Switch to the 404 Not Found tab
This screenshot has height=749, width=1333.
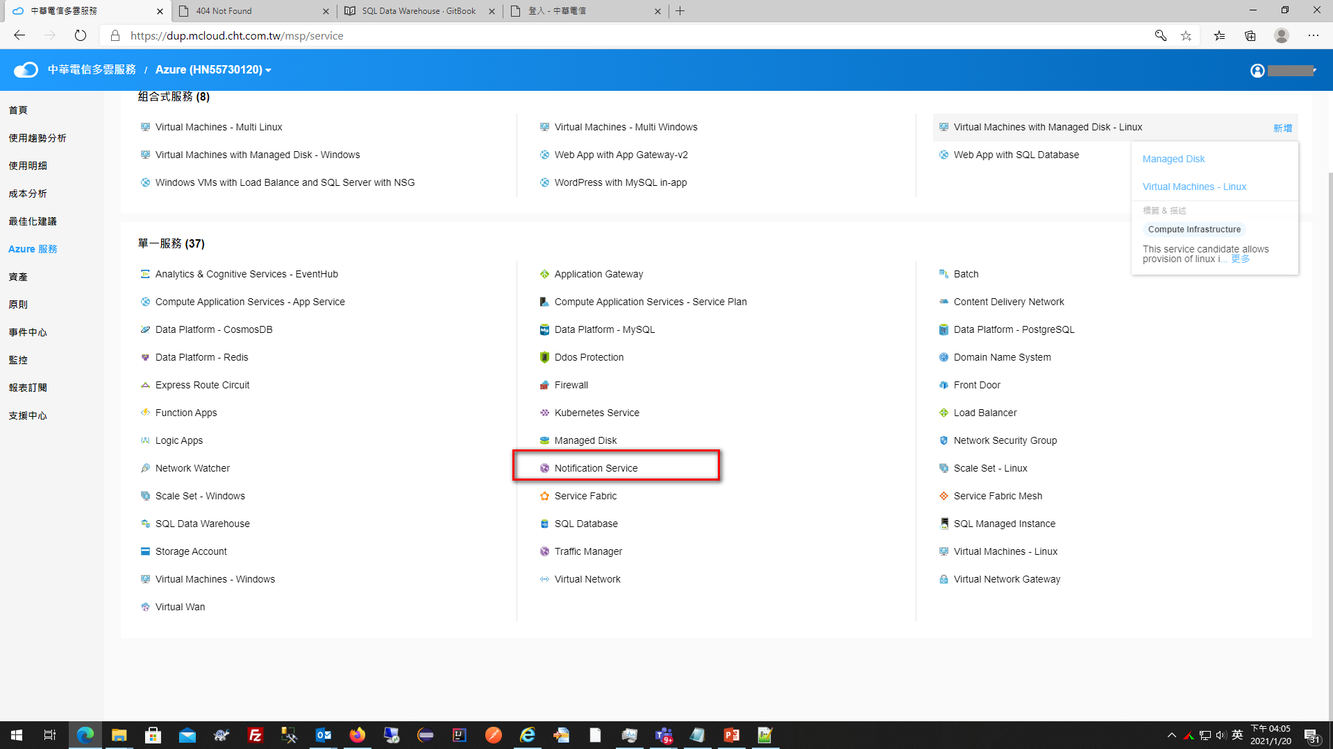pyautogui.click(x=253, y=11)
